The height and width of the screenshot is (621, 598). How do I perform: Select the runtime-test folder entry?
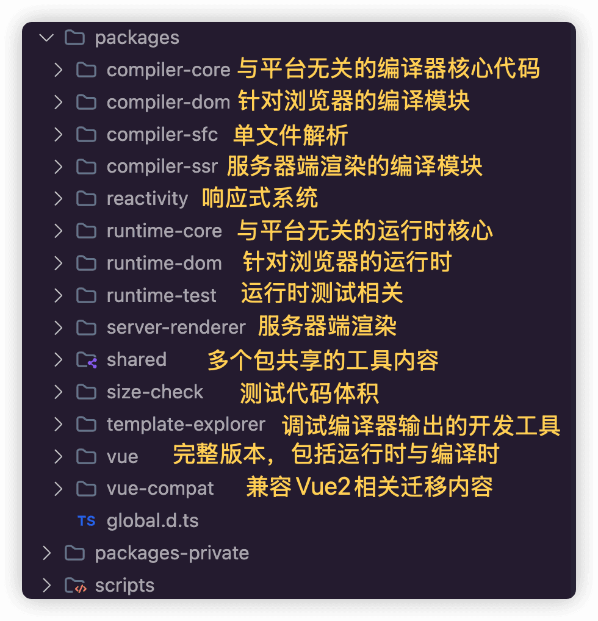(161, 296)
